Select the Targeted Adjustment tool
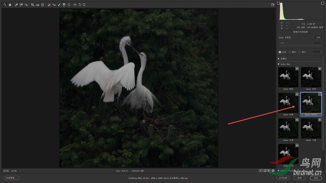 click(26, 4)
